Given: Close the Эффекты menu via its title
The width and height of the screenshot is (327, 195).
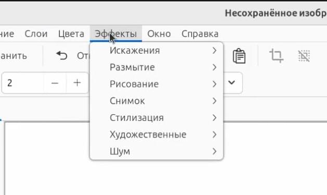Looking at the screenshot, I should [116, 33].
